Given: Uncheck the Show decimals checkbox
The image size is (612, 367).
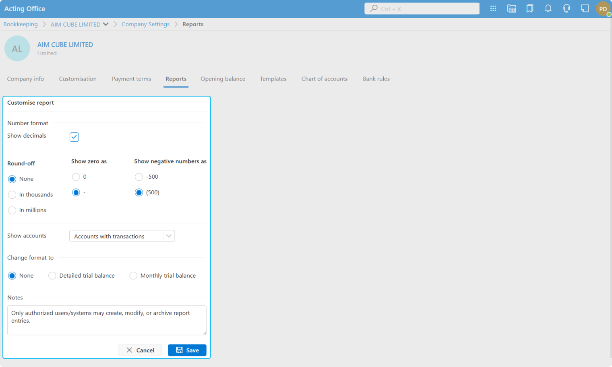Looking at the screenshot, I should (74, 137).
